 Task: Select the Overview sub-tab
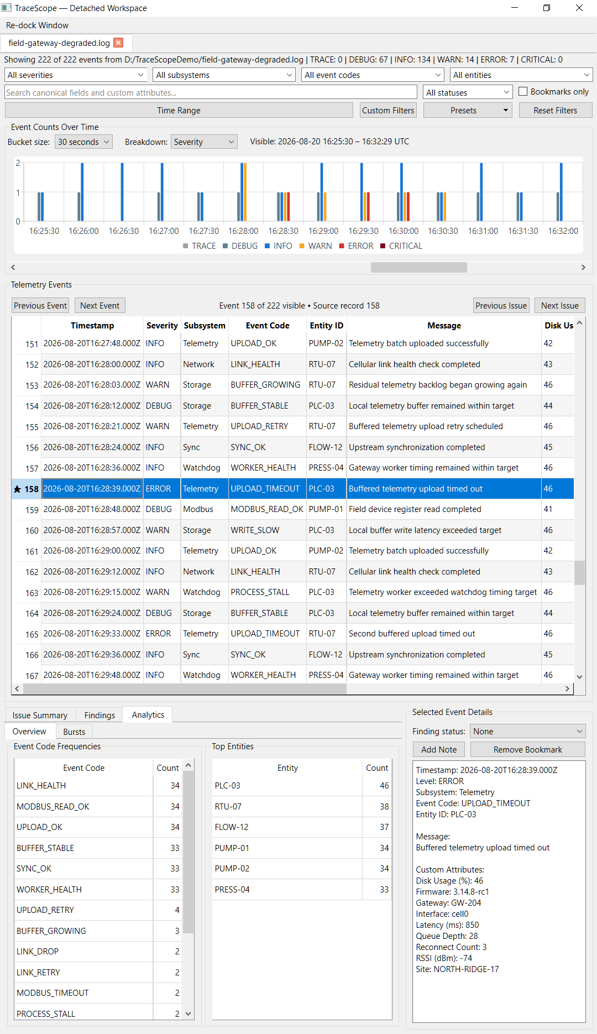(x=29, y=731)
